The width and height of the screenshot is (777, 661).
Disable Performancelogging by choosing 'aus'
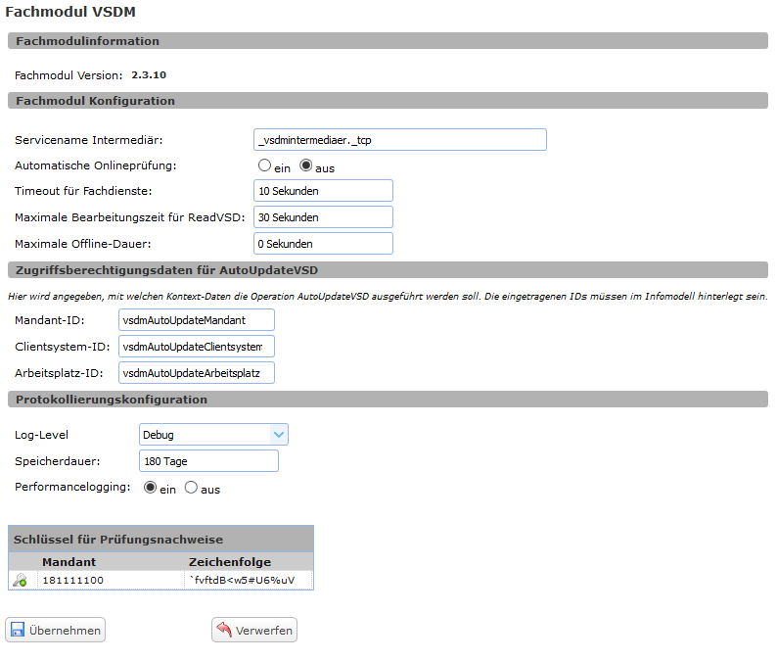(x=191, y=488)
